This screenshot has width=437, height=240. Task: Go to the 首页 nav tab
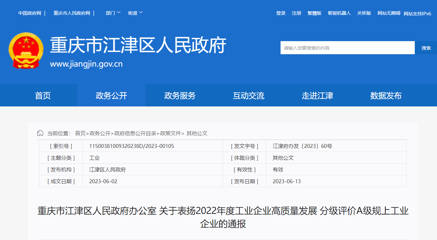click(x=43, y=96)
